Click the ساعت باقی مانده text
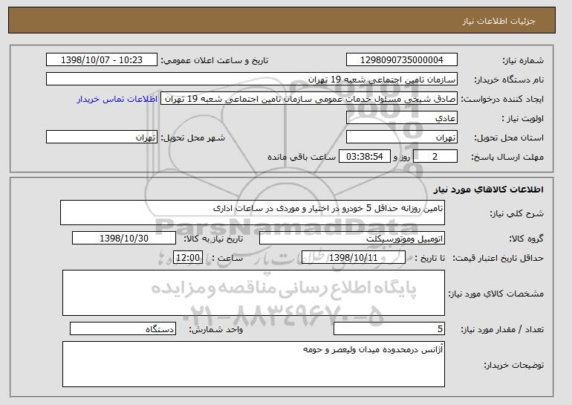The width and height of the screenshot is (572, 405). tap(302, 157)
